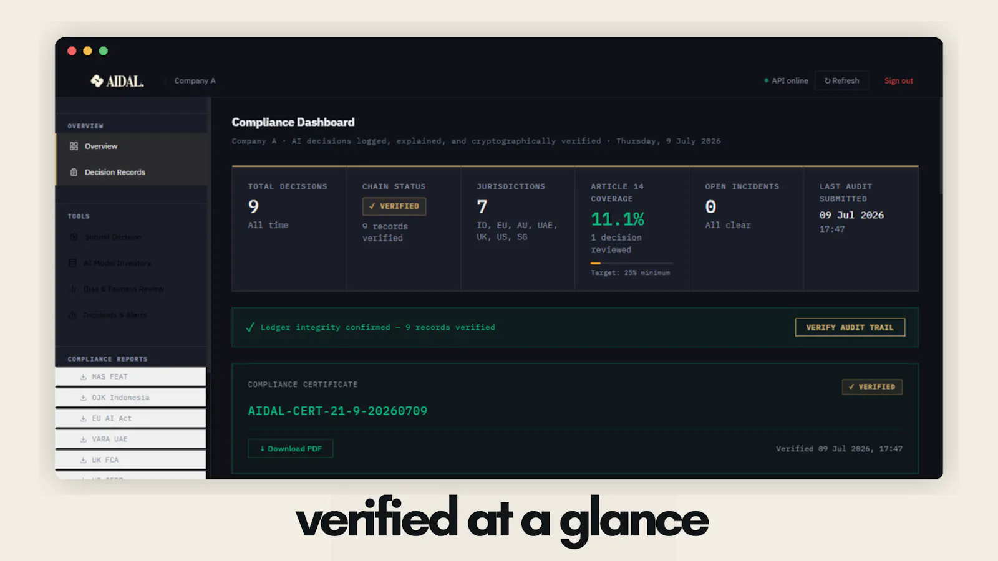Click the '1 decision reviewed' text
Screen dimensions: 998x561
coord(616,244)
